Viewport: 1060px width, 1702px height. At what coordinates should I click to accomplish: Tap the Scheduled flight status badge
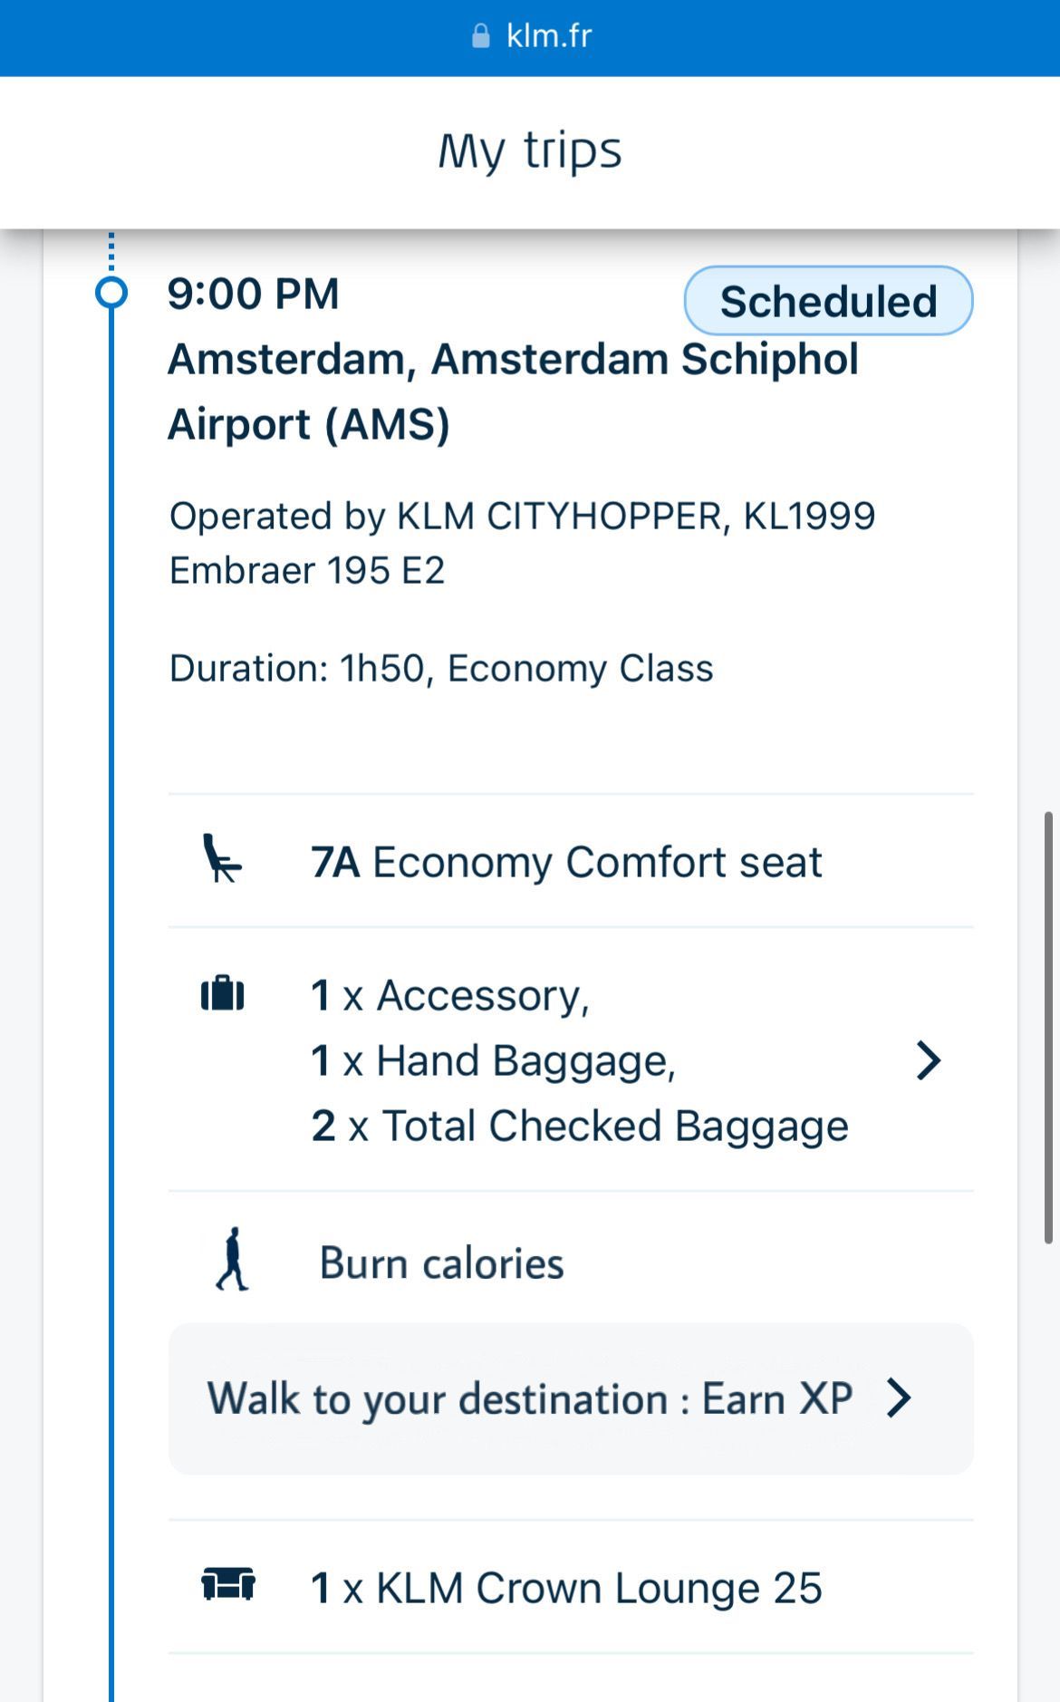click(x=828, y=301)
